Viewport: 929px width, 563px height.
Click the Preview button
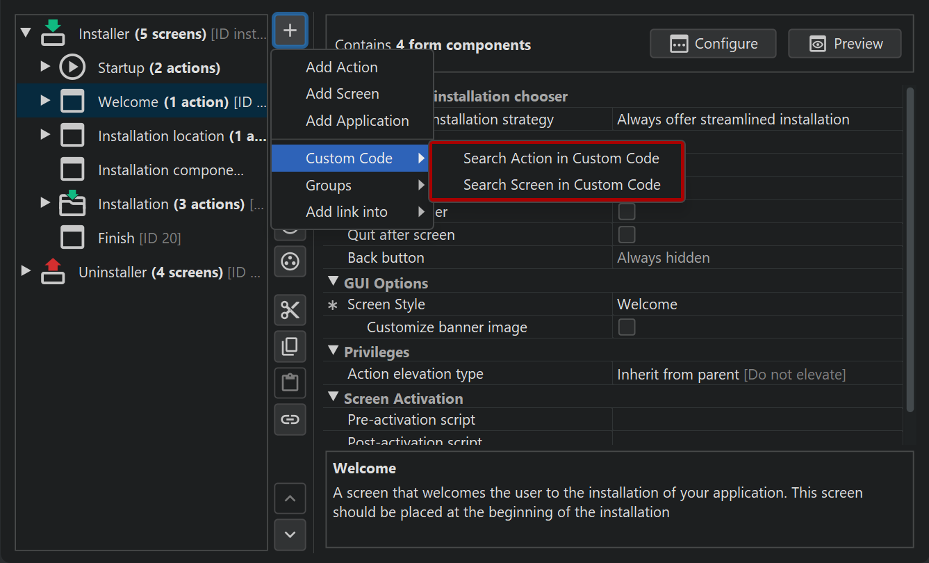pos(844,44)
